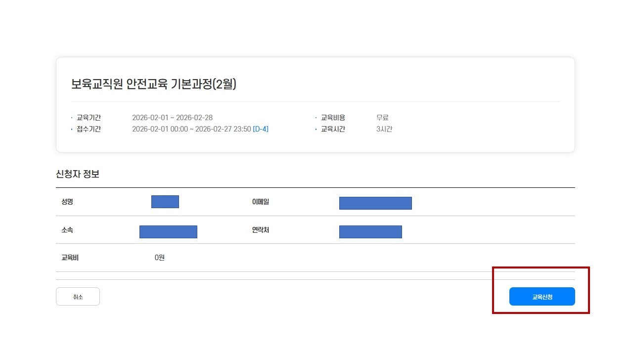Screen dimensions: 633x356
Task: Click the 교육비 row label
Action: click(x=70, y=258)
